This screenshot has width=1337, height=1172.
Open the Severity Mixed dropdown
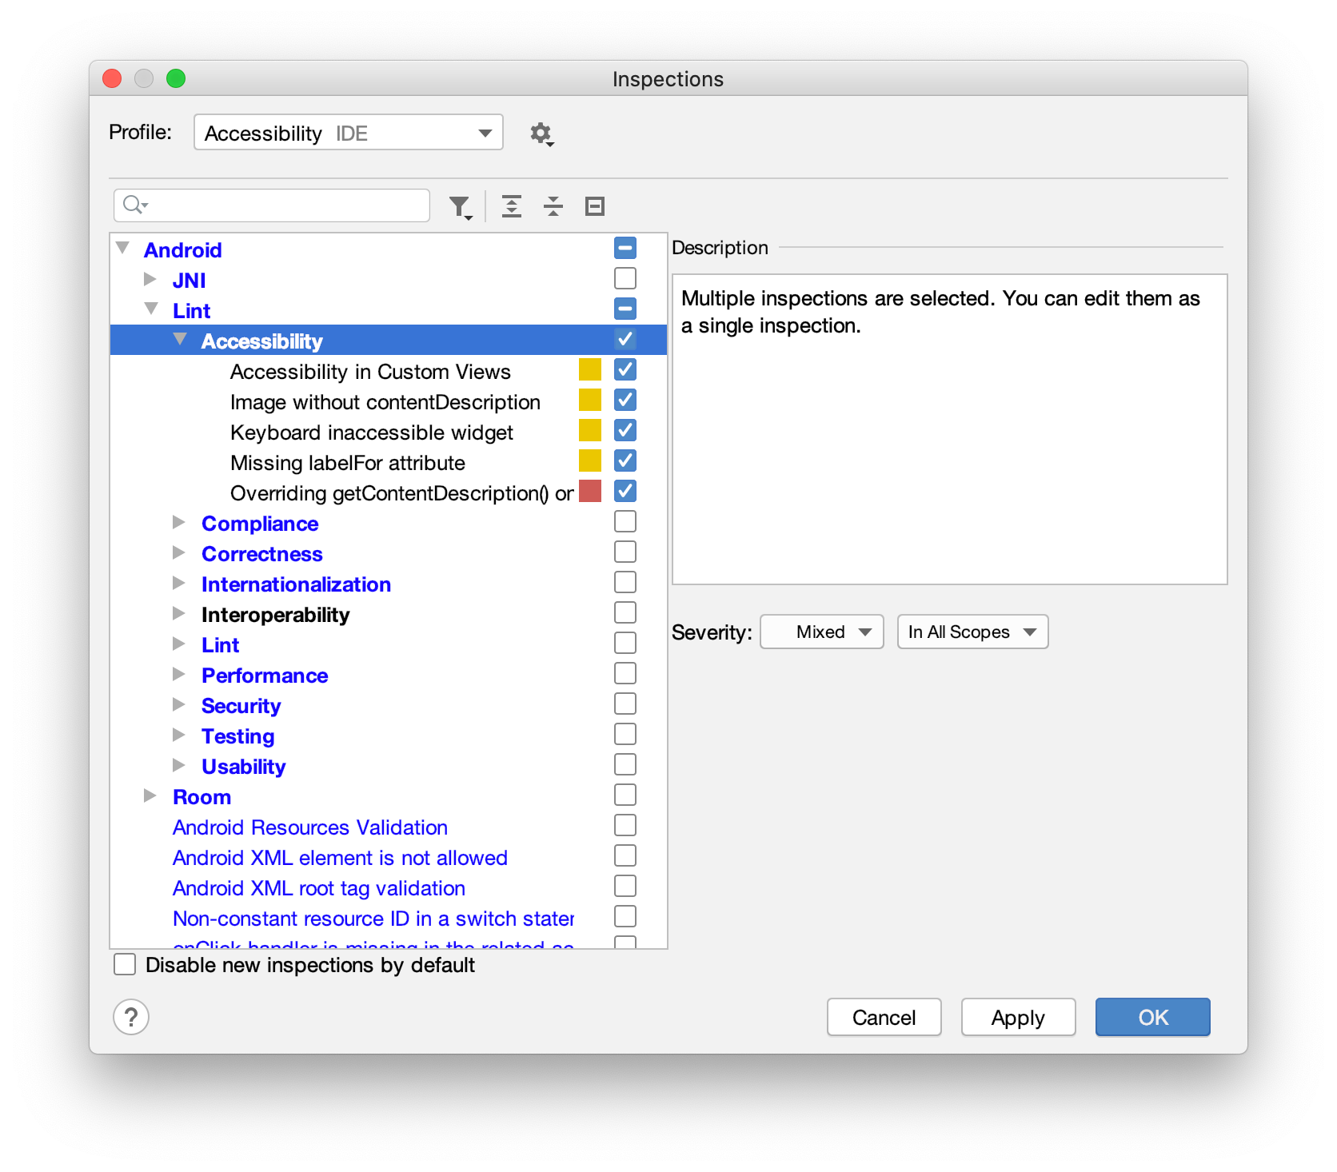pos(822,632)
